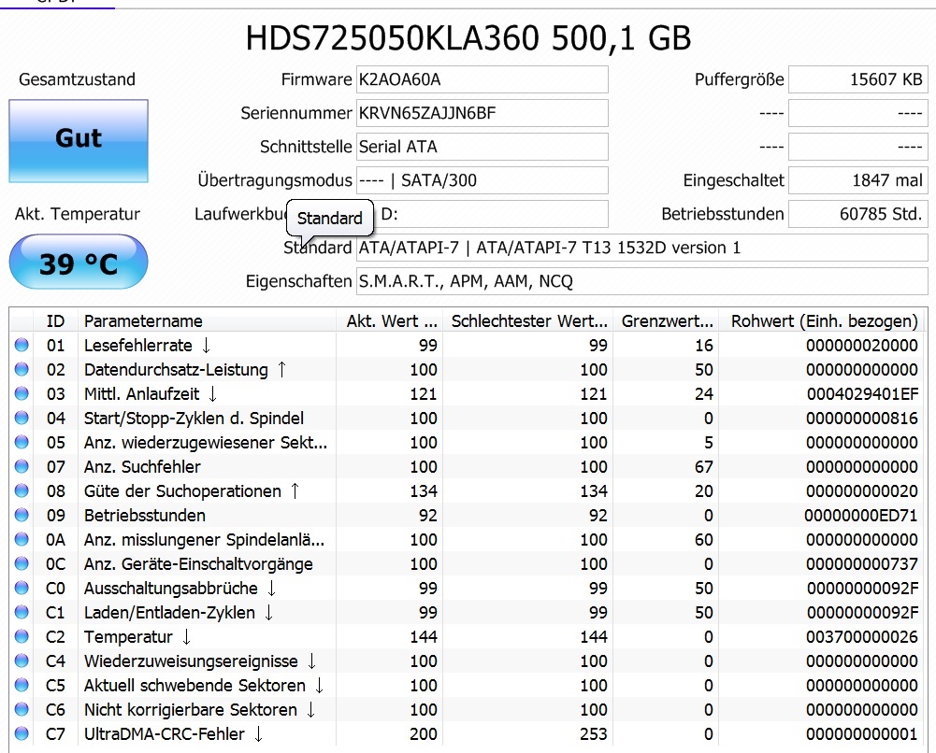Click raw value 000000020000
The image size is (936, 753).
pyautogui.click(x=862, y=345)
